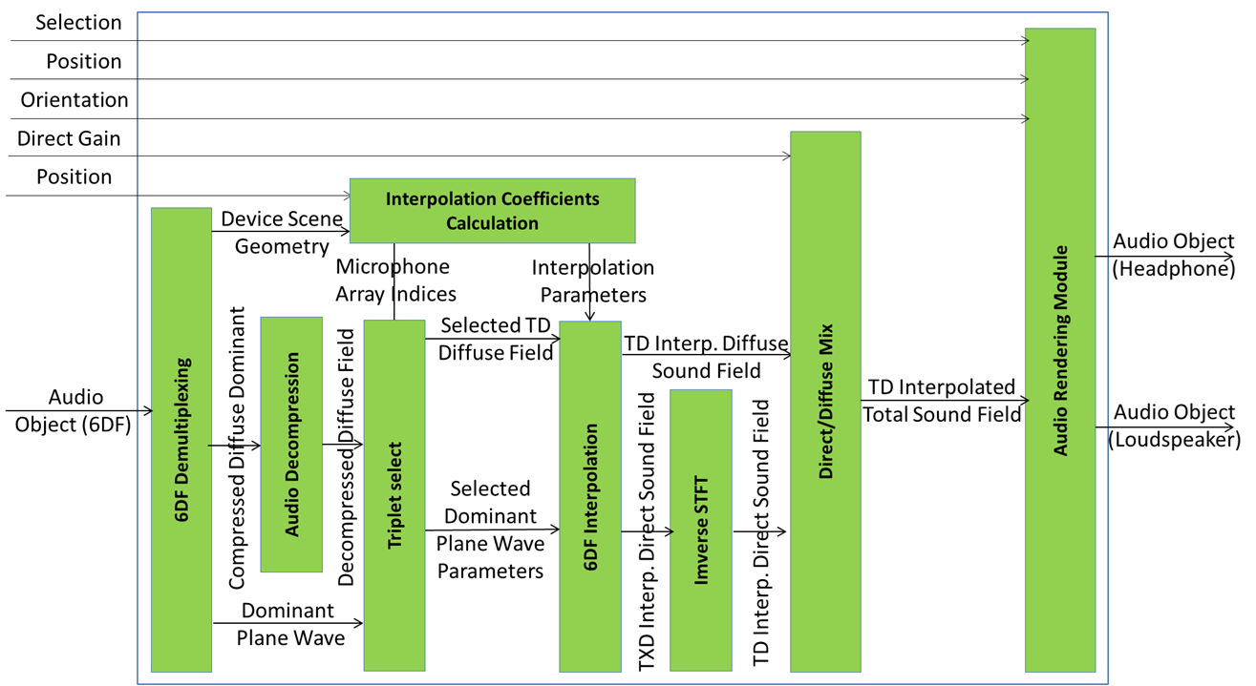Select the Audio Rendering Module block
This screenshot has height=686, width=1256.
coord(1059,350)
